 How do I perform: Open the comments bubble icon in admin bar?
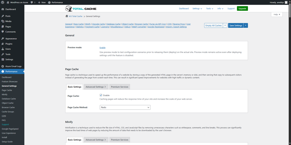(x=32, y=2)
